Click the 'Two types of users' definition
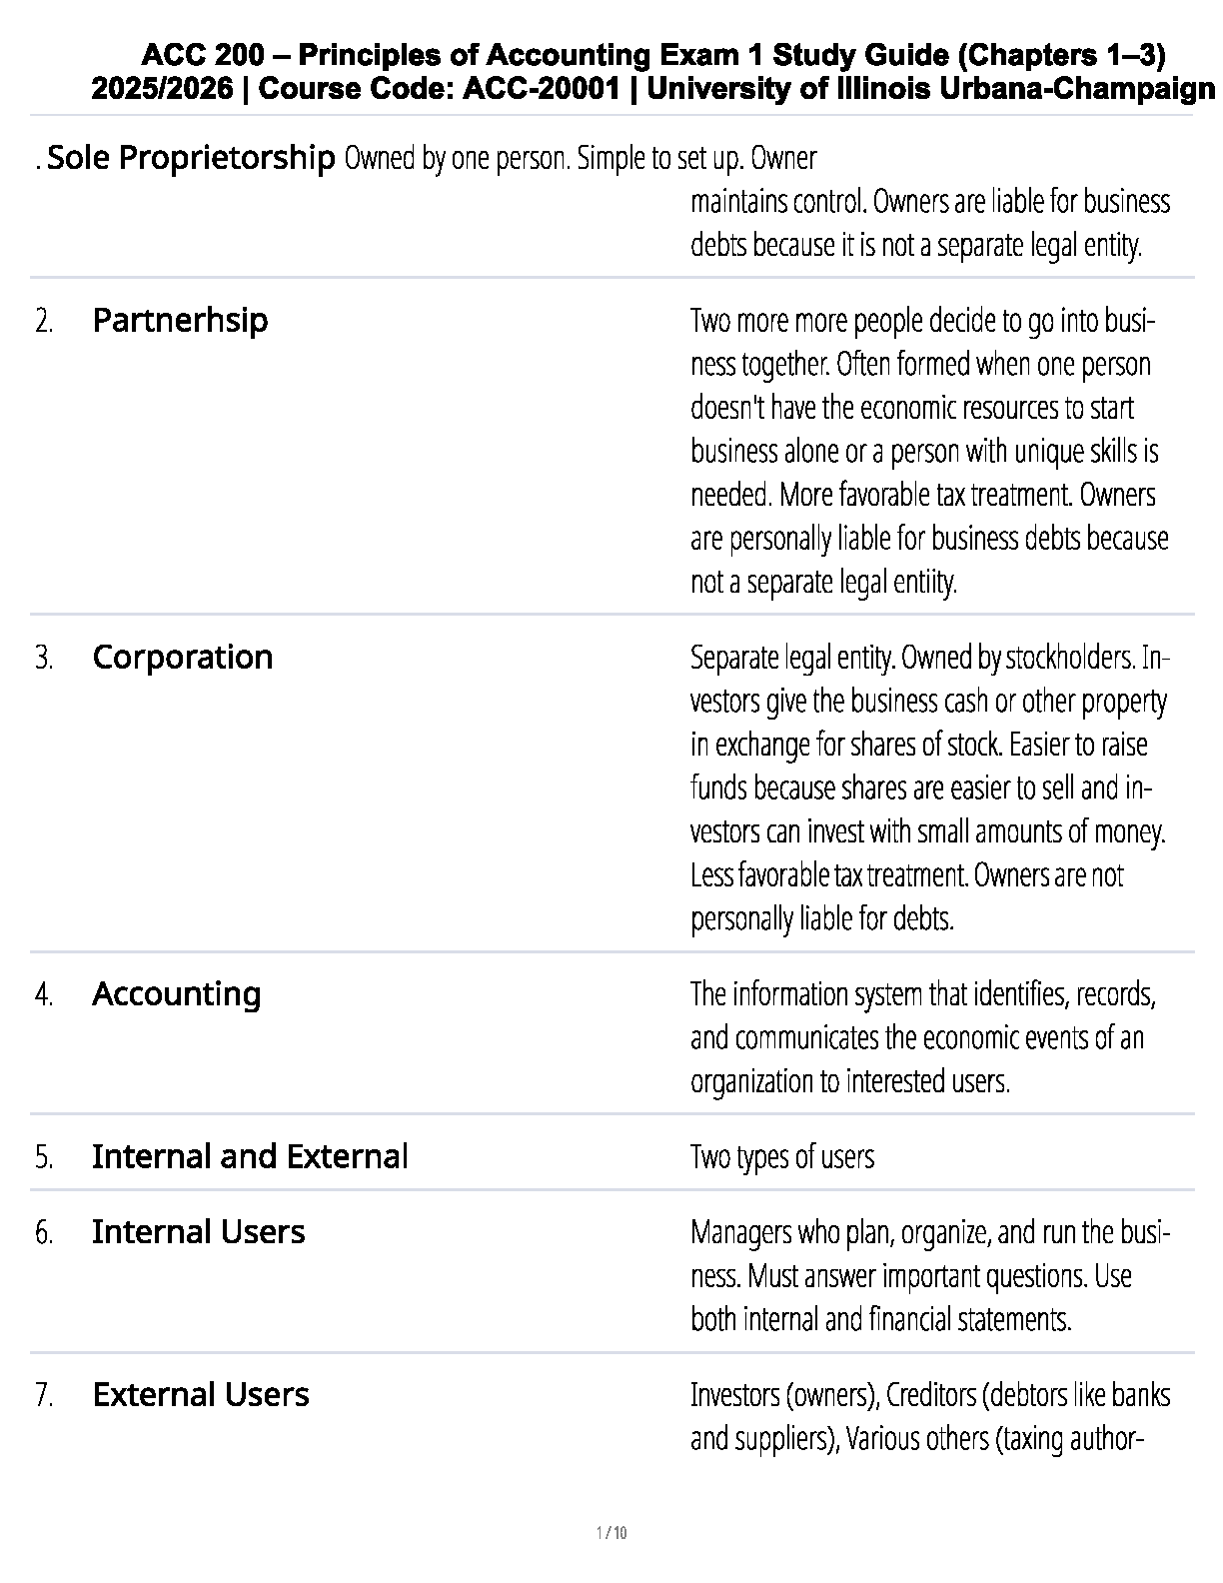This screenshot has width=1223, height=1583. pyautogui.click(x=781, y=1157)
